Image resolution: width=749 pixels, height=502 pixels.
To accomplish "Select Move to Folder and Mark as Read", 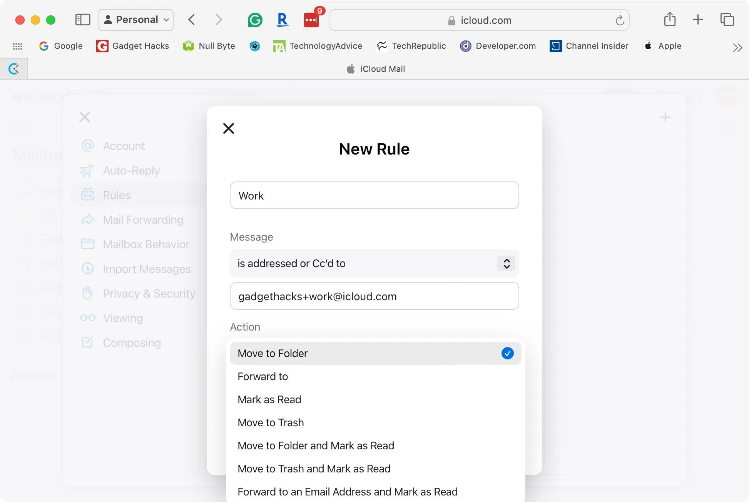I will click(x=375, y=445).
